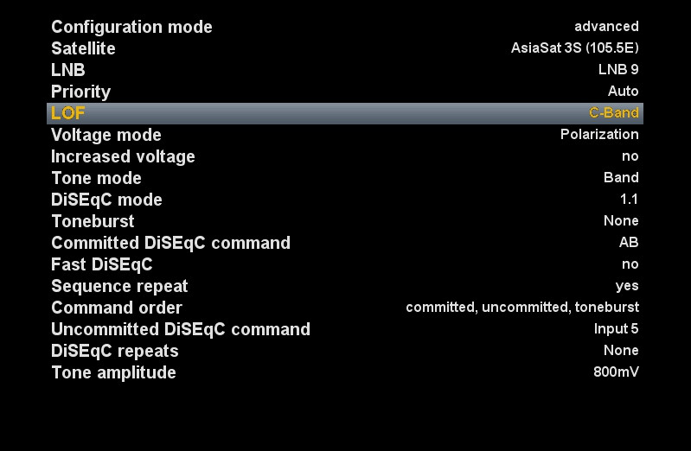The image size is (691, 451).
Task: Click the advanced configuration value
Action: 606,27
